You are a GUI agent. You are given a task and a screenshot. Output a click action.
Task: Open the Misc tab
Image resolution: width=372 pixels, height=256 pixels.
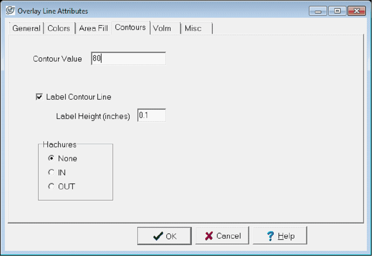pos(193,28)
